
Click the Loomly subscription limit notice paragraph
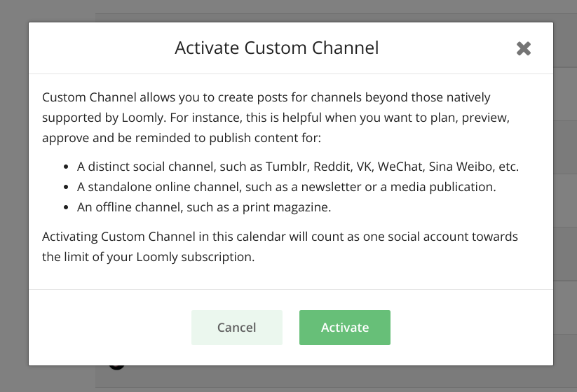280,246
